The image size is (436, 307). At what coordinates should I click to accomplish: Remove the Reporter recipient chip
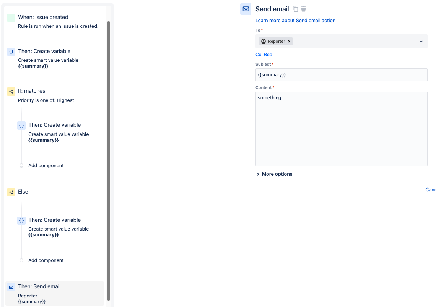(x=289, y=41)
